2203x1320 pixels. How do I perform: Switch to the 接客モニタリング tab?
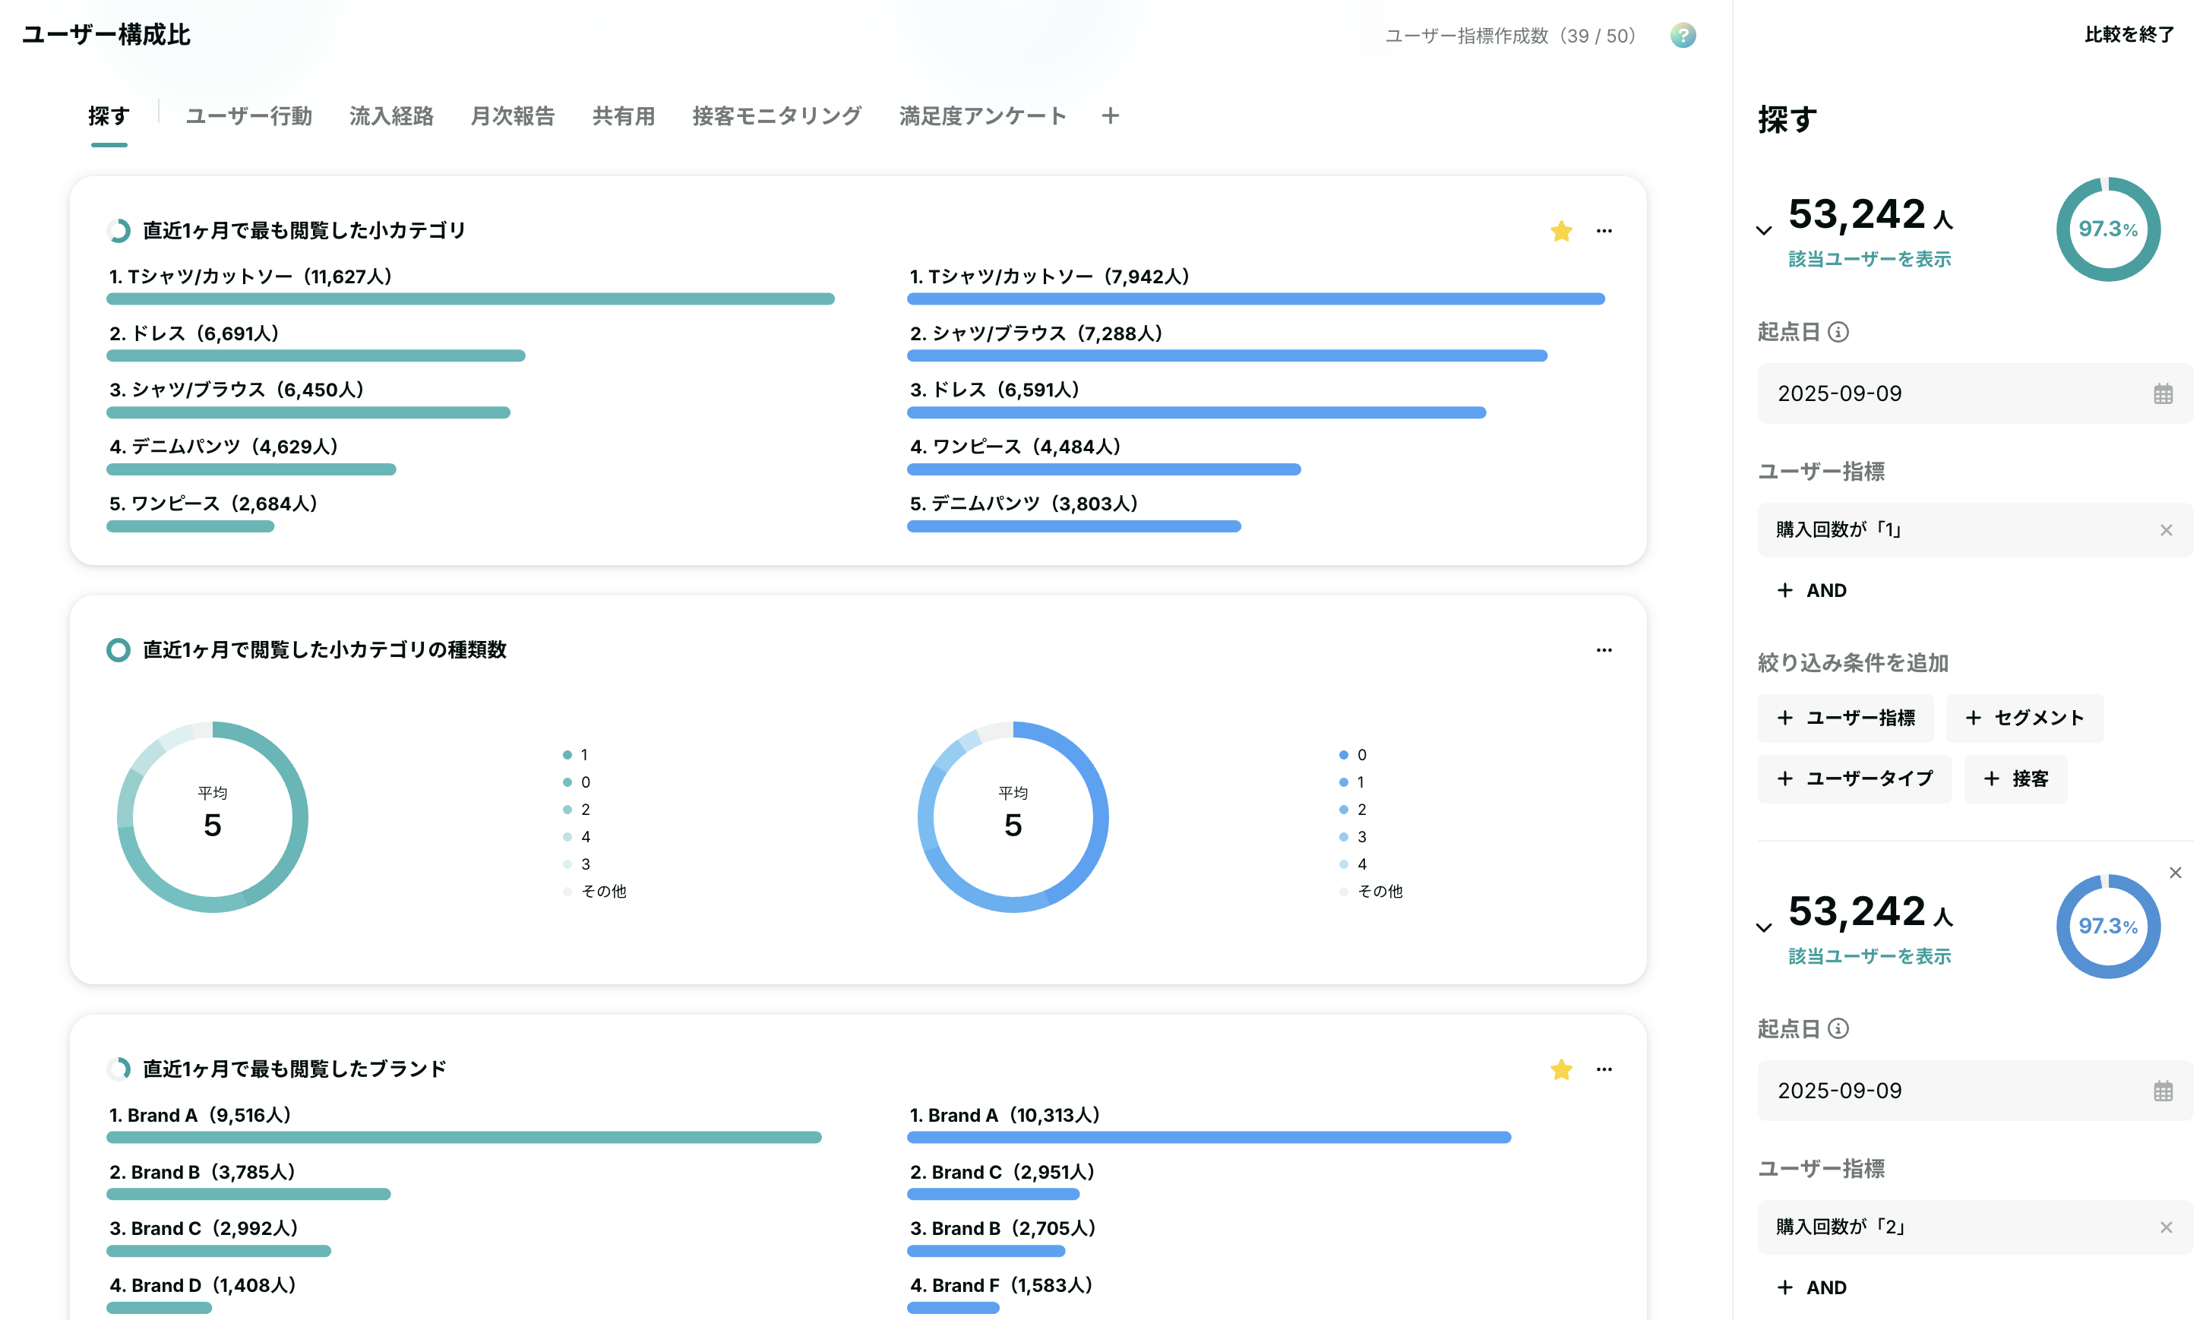[x=776, y=115]
